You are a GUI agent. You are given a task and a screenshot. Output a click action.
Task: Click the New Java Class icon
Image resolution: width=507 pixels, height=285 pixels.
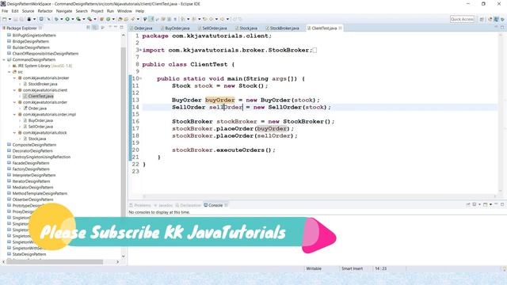coord(109,19)
